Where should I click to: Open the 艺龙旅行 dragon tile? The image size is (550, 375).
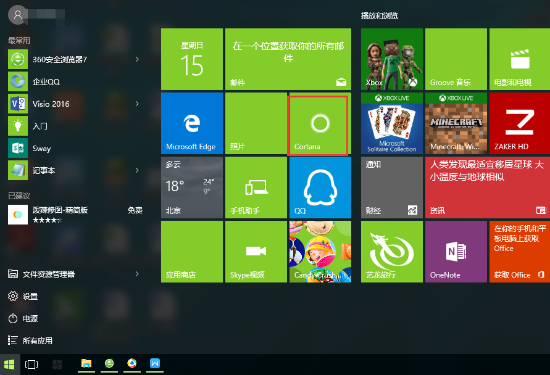[x=392, y=252]
